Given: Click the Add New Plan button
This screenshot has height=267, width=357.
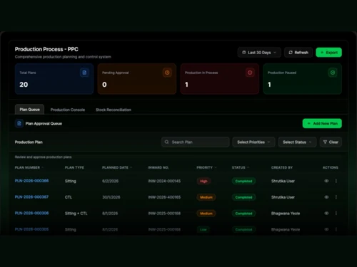Looking at the screenshot, I should 322,123.
